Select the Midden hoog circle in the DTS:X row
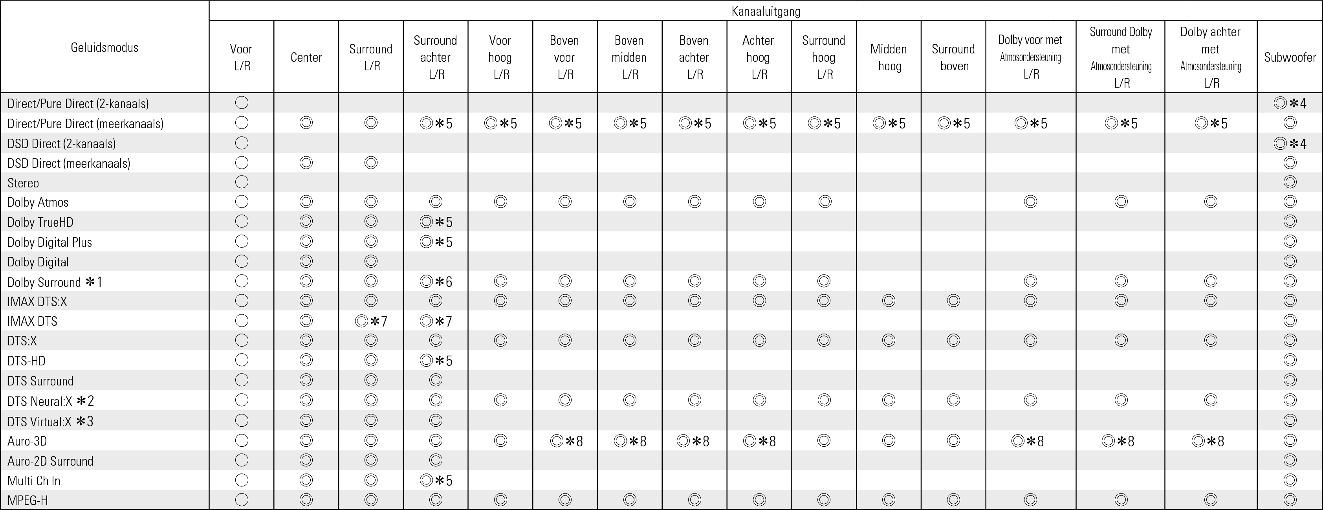Viewport: 1323px width, 510px height. click(889, 341)
